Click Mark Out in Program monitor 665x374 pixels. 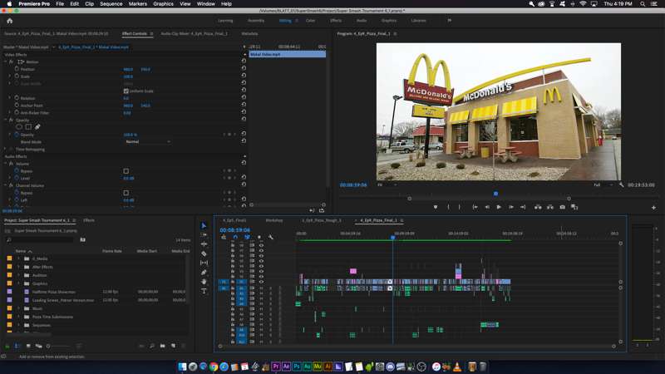[460, 207]
